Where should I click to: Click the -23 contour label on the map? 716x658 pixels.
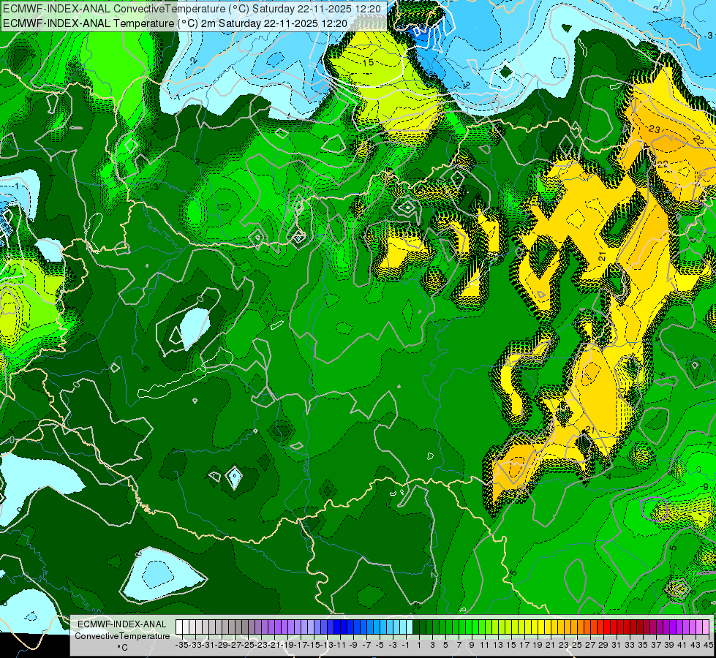click(x=653, y=129)
